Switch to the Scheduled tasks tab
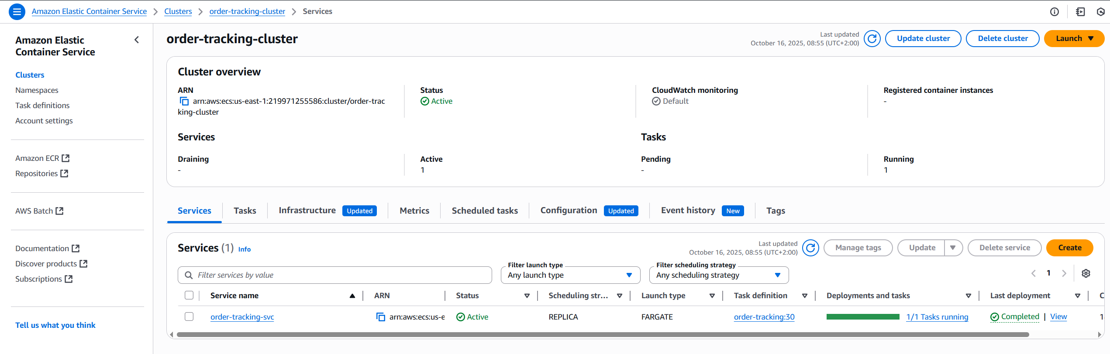 pos(485,211)
